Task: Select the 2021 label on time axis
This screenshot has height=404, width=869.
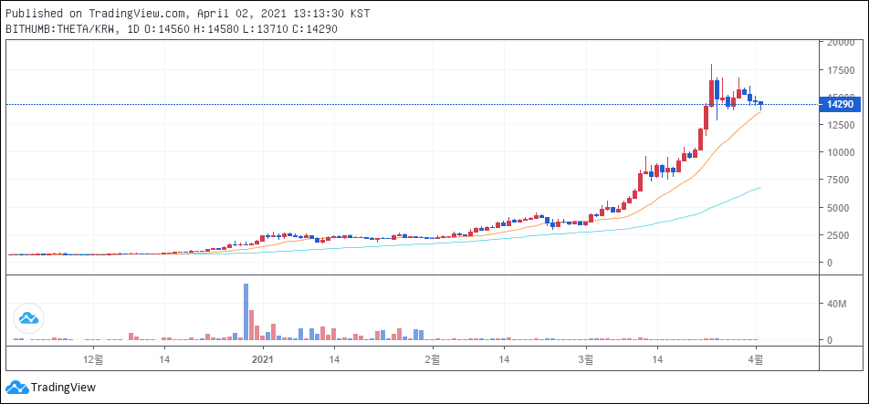Action: click(x=263, y=360)
